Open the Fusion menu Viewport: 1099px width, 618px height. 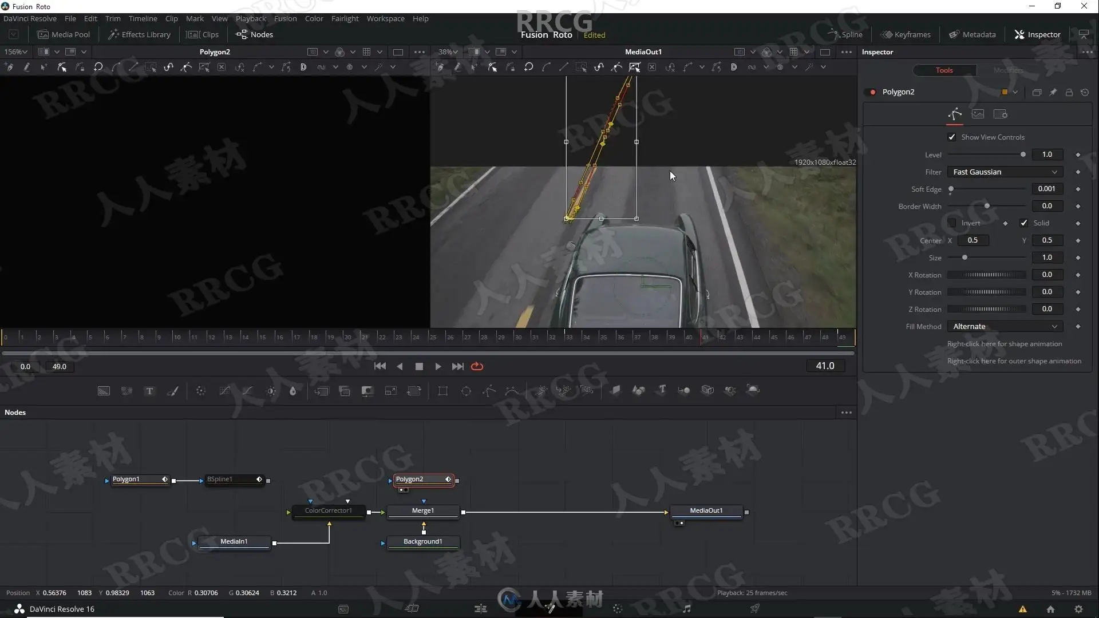(285, 18)
